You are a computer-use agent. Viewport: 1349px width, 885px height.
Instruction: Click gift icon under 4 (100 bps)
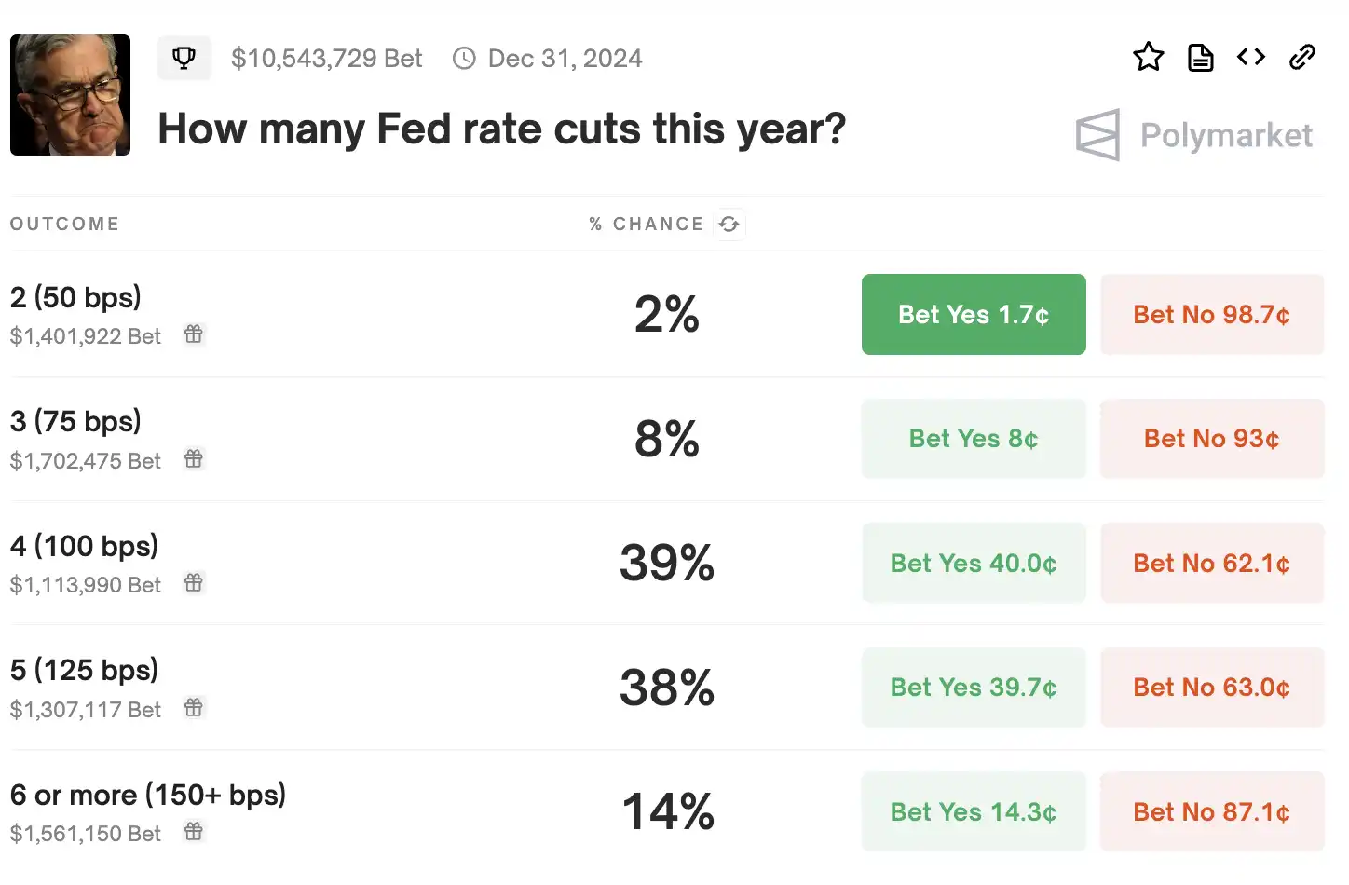click(x=194, y=583)
